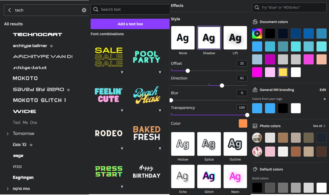Viewport: 329px width, 195px height.
Task: Select the Pool Party font combination
Action: coord(146,57)
